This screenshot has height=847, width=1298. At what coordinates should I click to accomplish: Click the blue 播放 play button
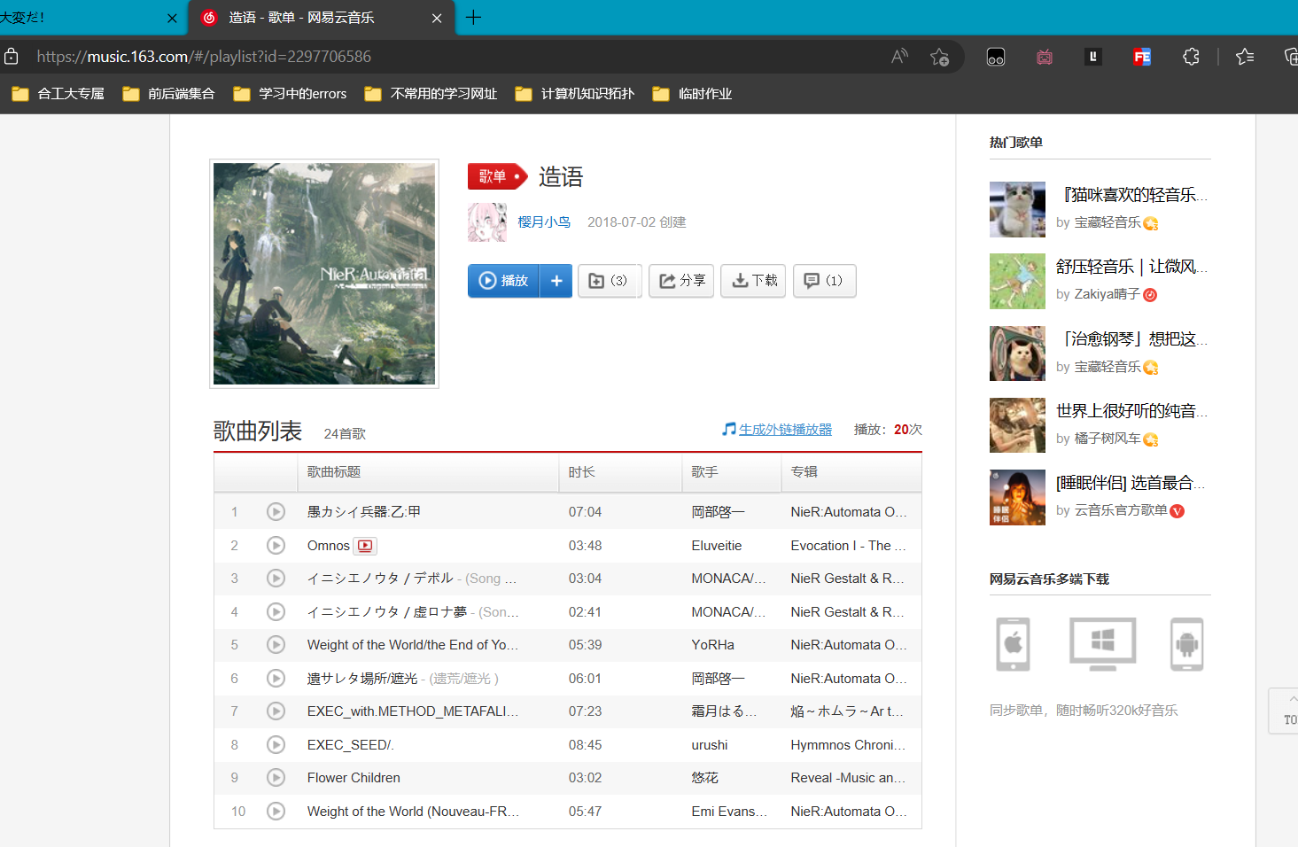503,281
